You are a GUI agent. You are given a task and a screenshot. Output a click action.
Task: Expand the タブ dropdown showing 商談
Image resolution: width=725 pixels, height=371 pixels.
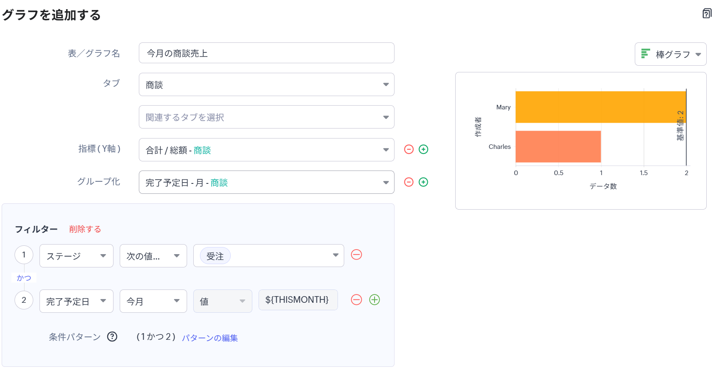[x=266, y=85]
